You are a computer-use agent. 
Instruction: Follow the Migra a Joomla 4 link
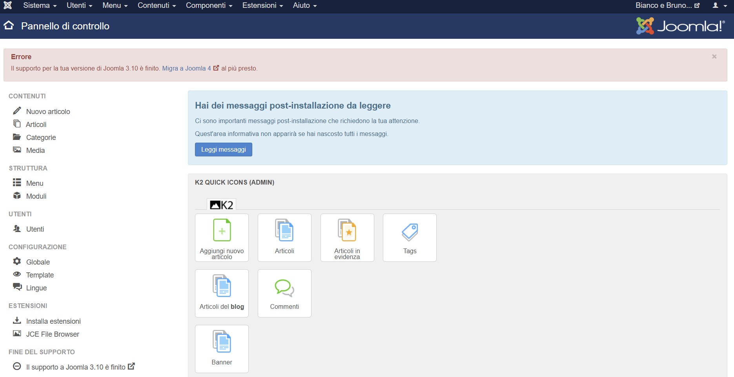tap(190, 68)
